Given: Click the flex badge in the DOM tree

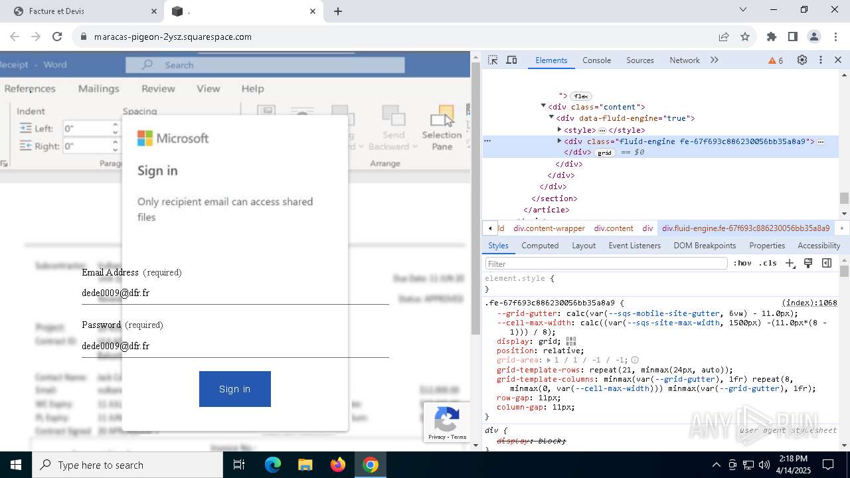Looking at the screenshot, I should (581, 96).
